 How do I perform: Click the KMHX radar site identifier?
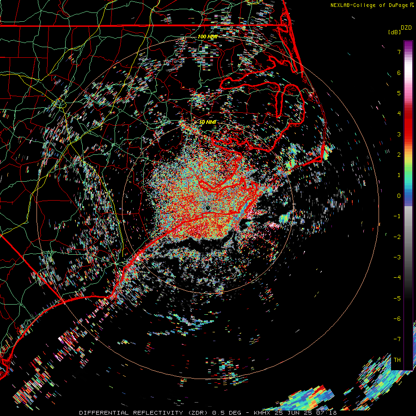262,413
